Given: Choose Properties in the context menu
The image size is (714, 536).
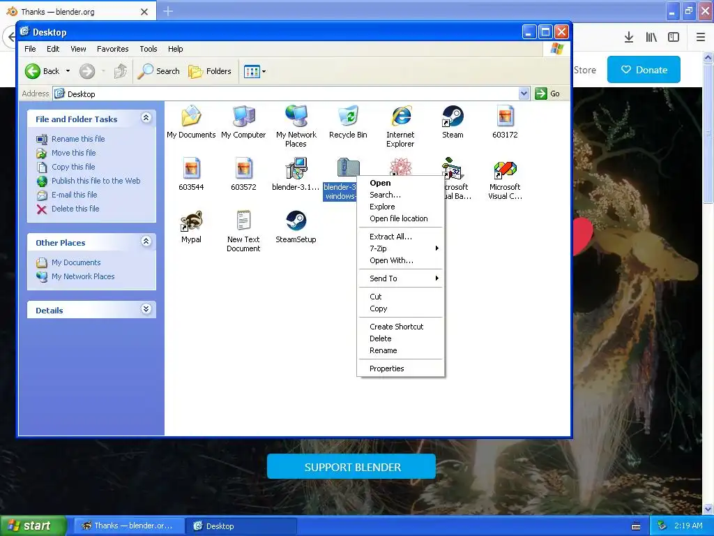Looking at the screenshot, I should (400, 368).
